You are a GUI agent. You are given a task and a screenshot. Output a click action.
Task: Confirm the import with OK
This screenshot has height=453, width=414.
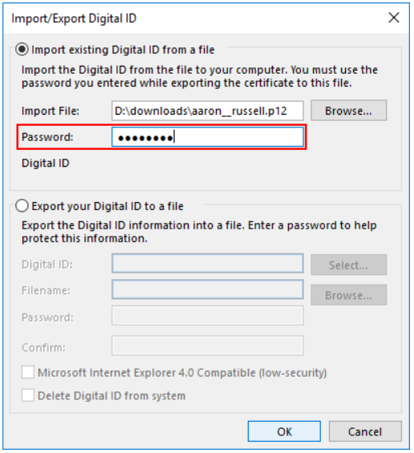tap(284, 431)
